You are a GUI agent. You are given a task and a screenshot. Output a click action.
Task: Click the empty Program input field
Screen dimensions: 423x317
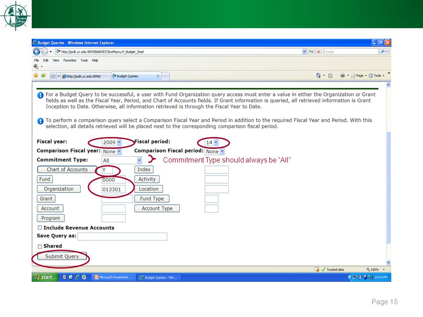(113, 218)
